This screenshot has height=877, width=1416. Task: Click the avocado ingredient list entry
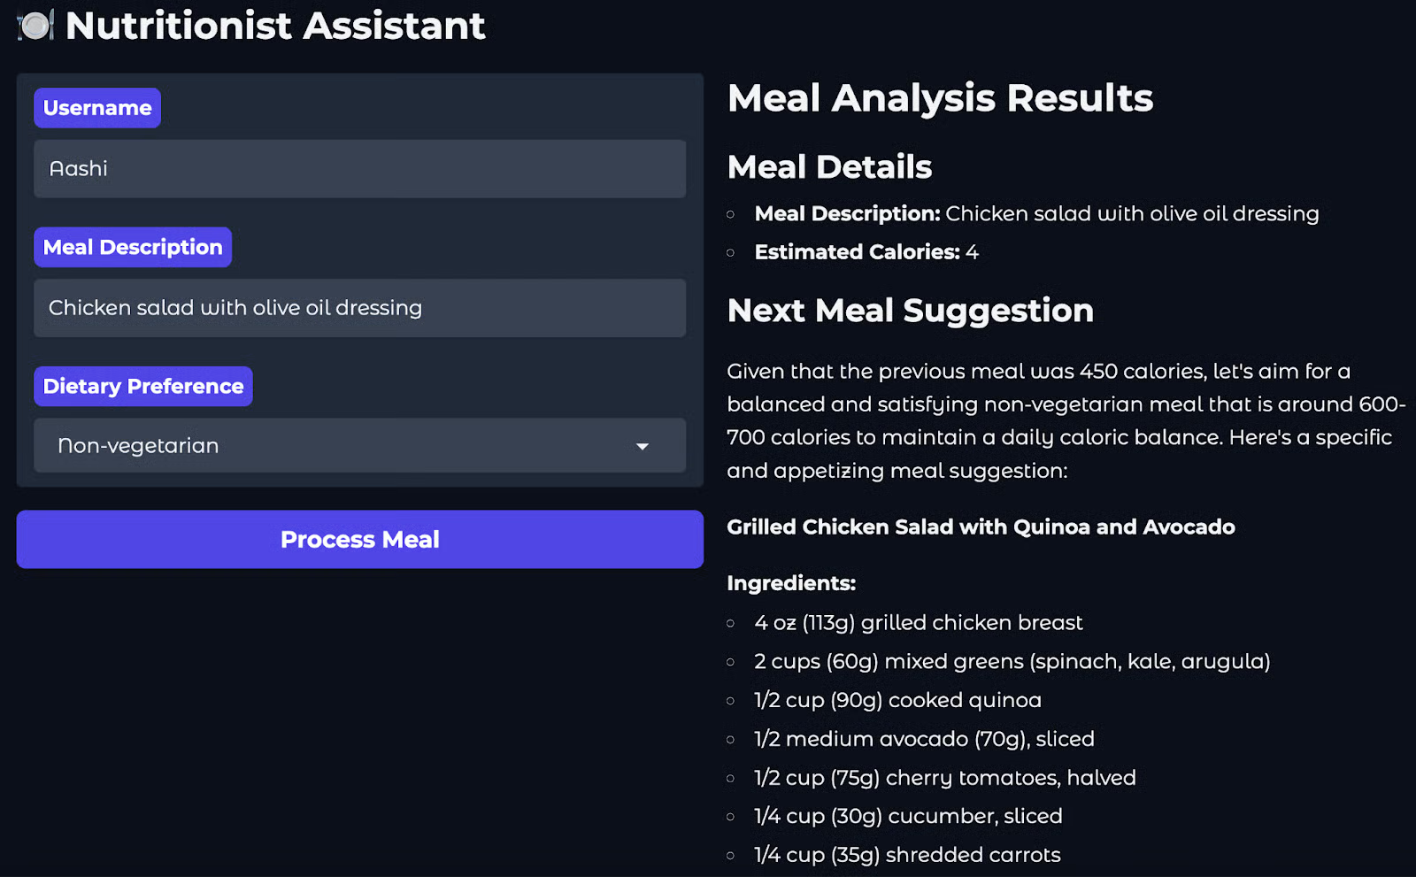click(x=923, y=739)
